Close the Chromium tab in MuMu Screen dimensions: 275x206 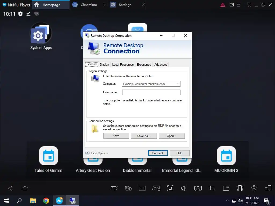105,5
